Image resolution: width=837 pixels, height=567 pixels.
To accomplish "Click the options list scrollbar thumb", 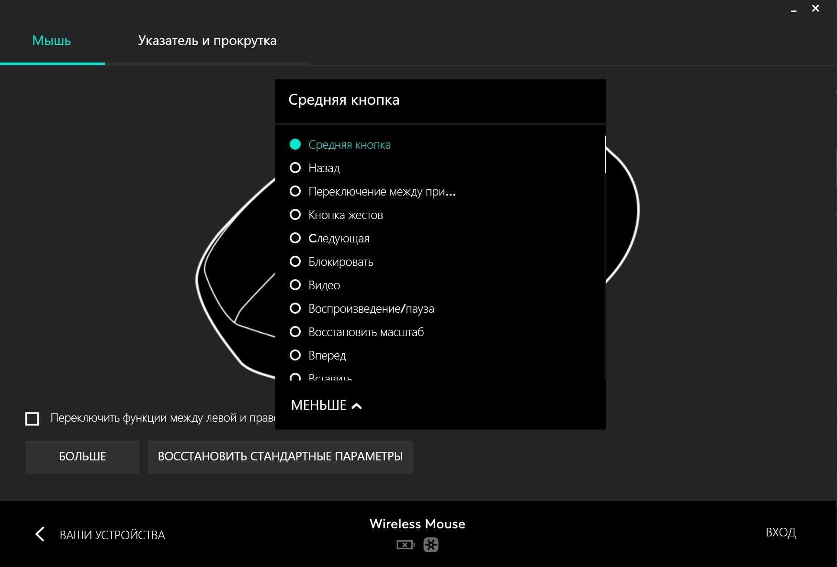I will click(x=605, y=154).
